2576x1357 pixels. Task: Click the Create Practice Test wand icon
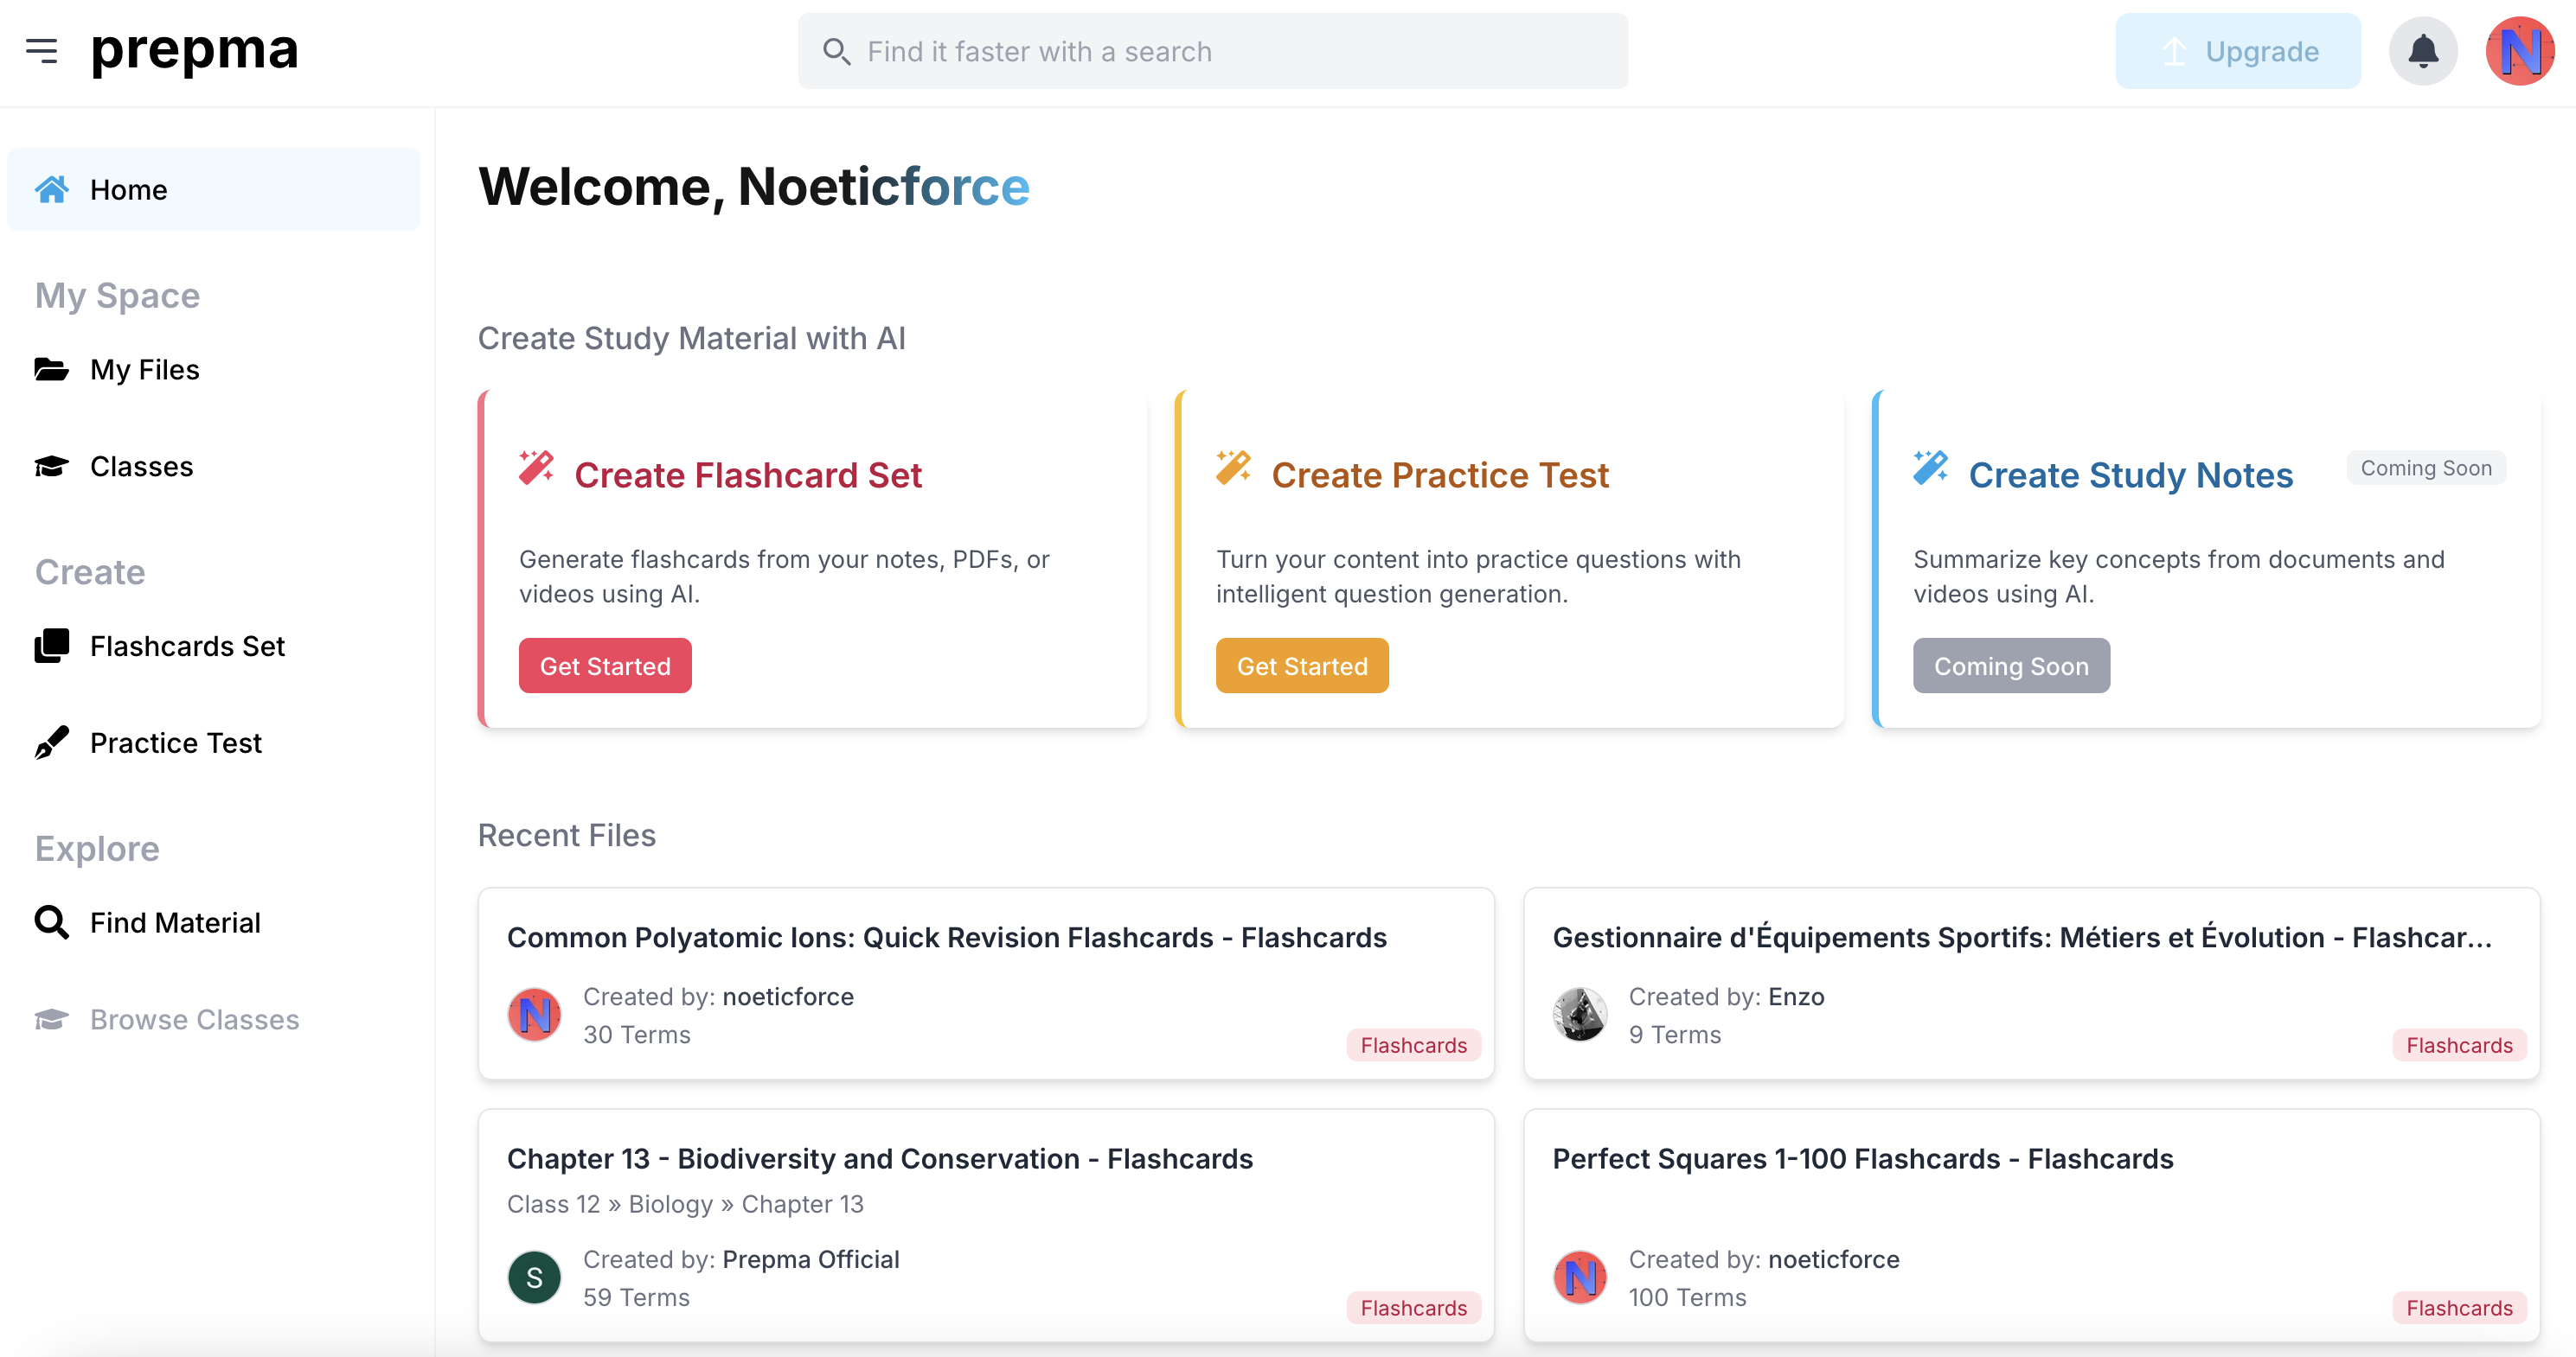point(1233,468)
